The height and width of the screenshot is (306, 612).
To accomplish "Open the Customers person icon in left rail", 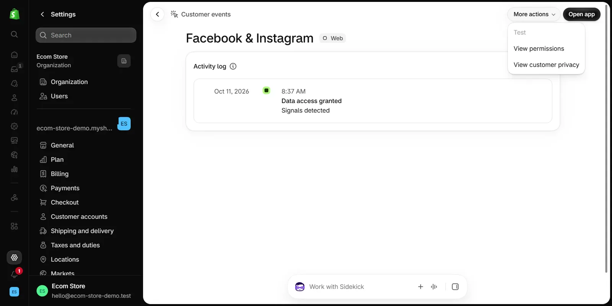I will click(x=14, y=98).
